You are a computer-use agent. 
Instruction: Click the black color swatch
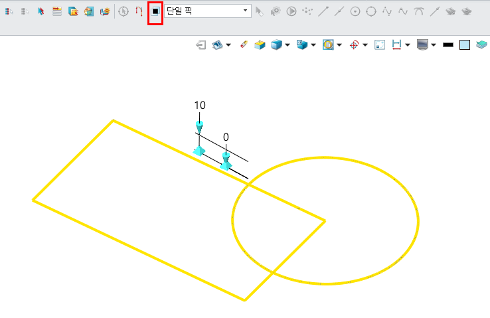point(448,44)
